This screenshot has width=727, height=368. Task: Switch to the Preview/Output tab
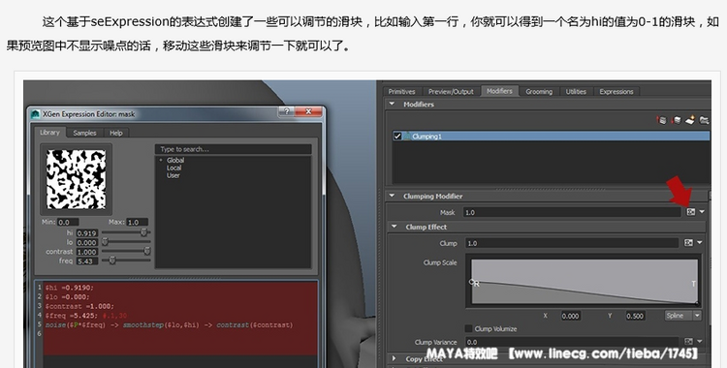click(451, 91)
